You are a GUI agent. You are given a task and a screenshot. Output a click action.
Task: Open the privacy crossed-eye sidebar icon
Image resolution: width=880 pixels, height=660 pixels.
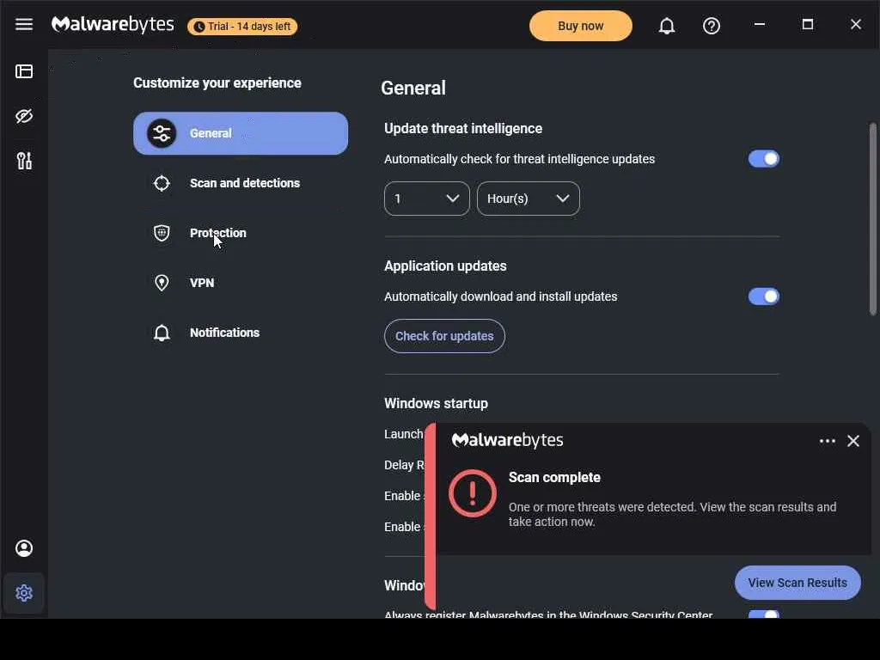pos(24,116)
